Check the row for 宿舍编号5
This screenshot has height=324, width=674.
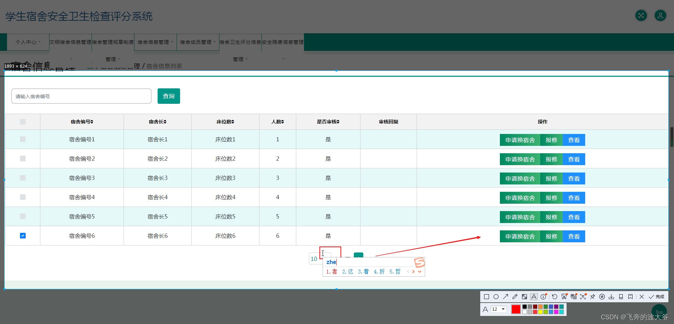23,216
